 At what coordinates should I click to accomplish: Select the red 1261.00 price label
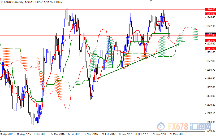pyautogui.click(x=210, y=49)
